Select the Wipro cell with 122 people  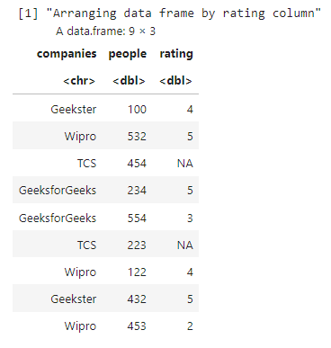pyautogui.click(x=80, y=272)
